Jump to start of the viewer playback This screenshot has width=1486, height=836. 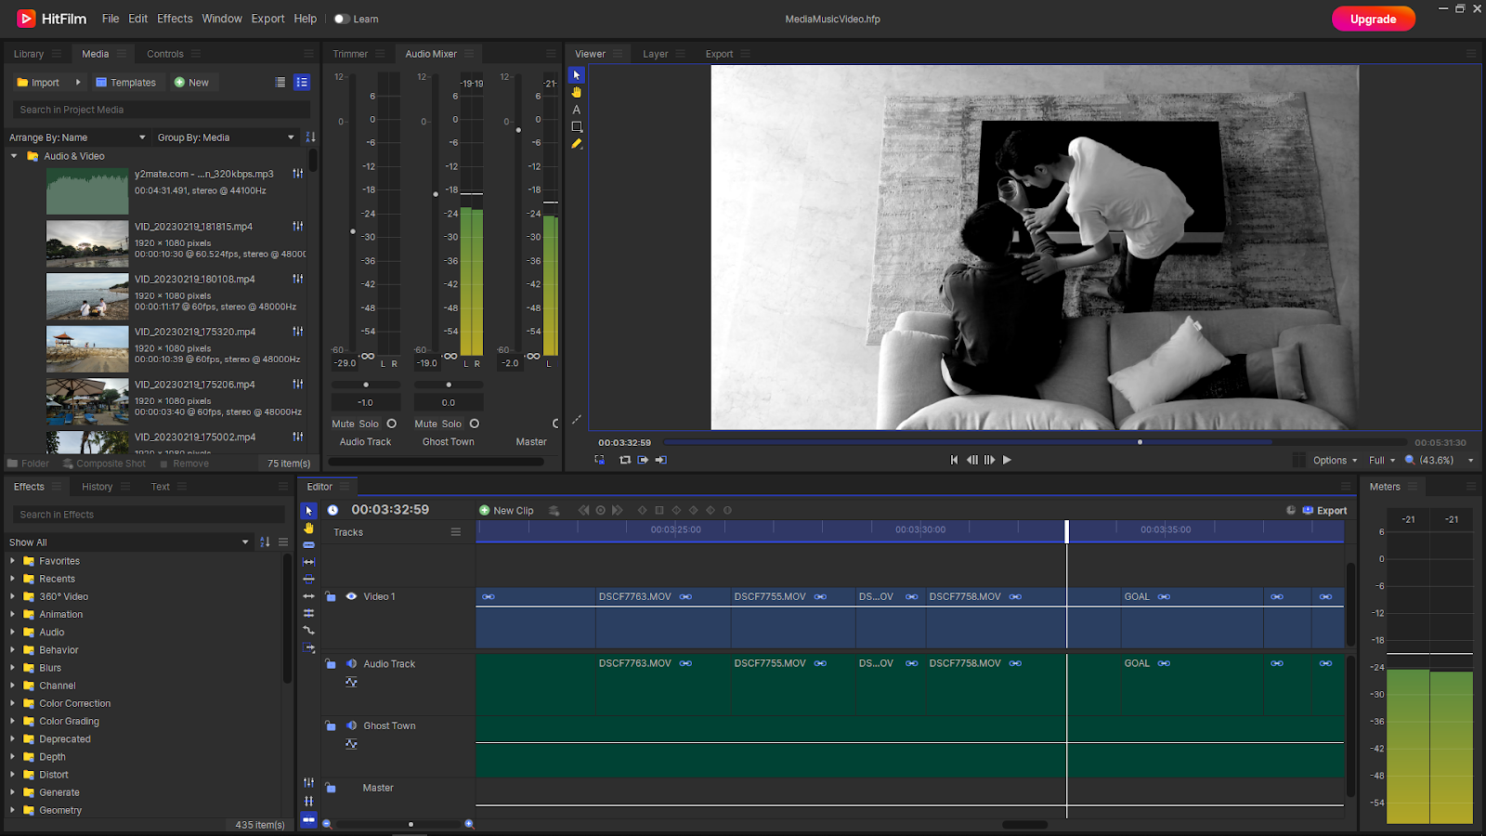pyautogui.click(x=954, y=460)
